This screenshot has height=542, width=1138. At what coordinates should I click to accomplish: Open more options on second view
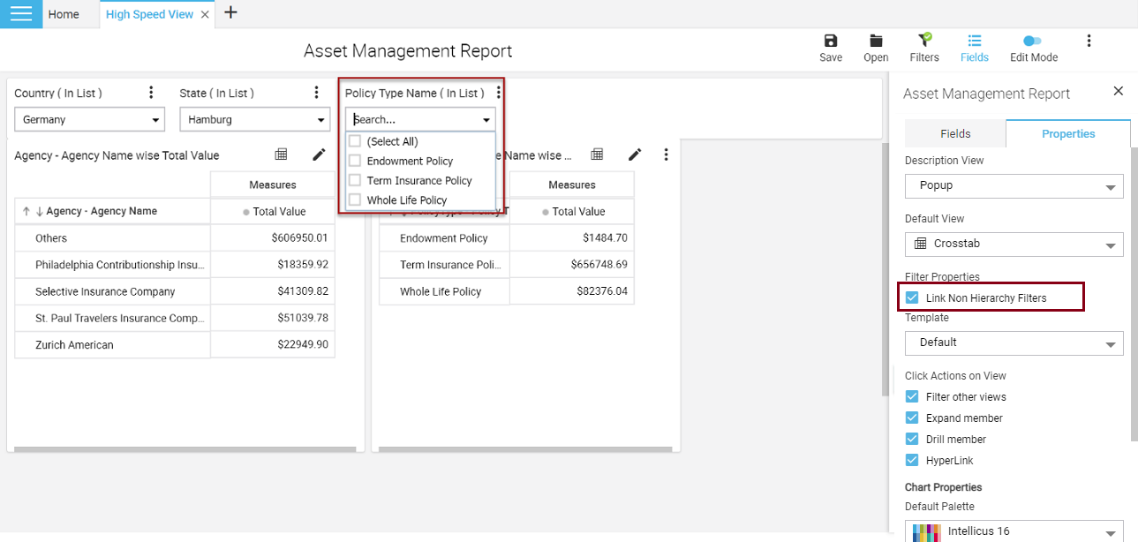pyautogui.click(x=667, y=154)
